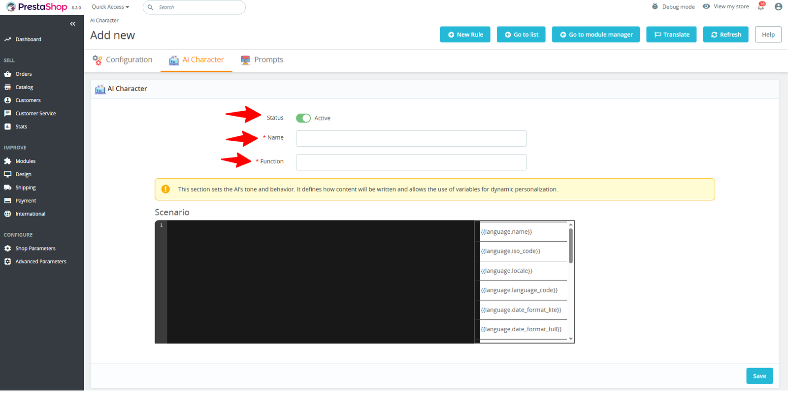The height and width of the screenshot is (407, 788).
Task: Click the New Rule button
Action: pyautogui.click(x=465, y=34)
